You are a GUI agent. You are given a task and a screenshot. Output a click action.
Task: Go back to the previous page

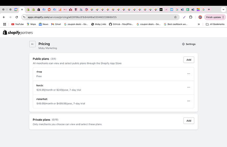coord(4,17)
